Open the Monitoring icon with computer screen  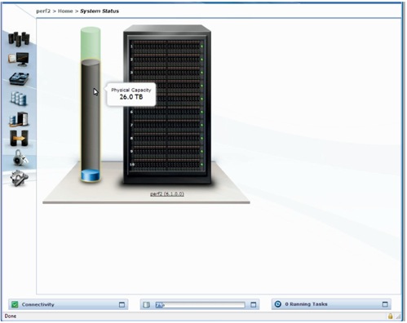[x=19, y=59]
